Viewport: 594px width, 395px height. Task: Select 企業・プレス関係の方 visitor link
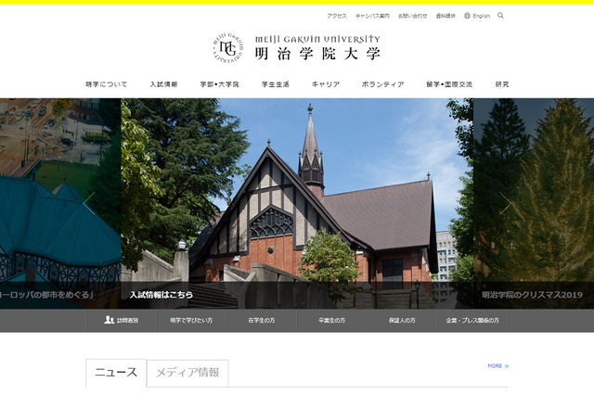(x=472, y=321)
